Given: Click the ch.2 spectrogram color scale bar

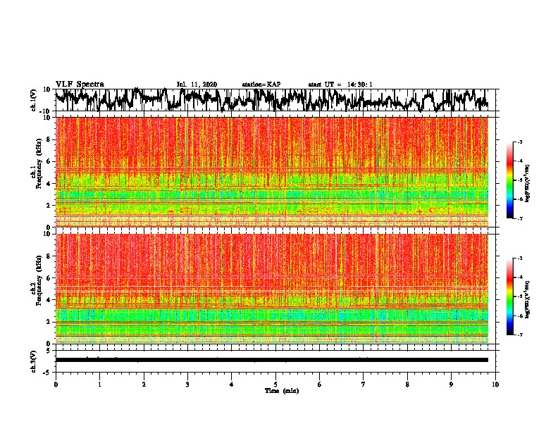Looking at the screenshot, I should coord(509,296).
